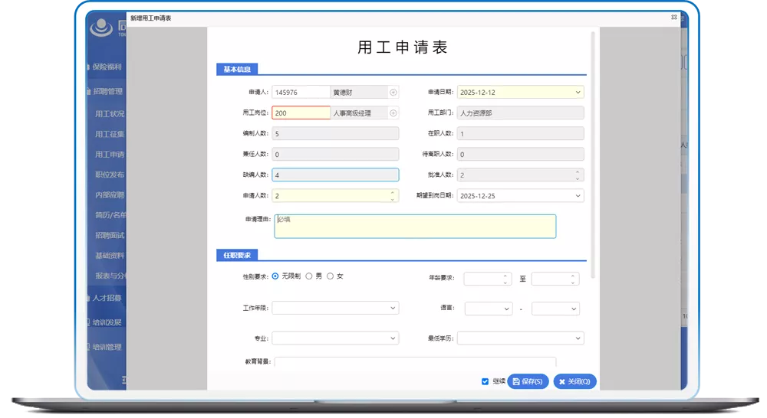This screenshot has height=418, width=767.
Task: Click the 兼任人数 field
Action: (335, 155)
